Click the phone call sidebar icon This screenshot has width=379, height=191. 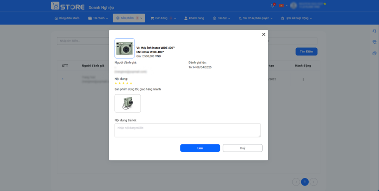pos(374,42)
